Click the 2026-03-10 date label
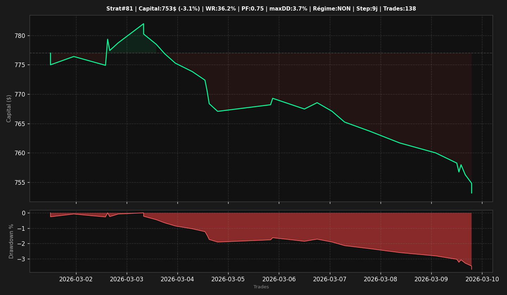Viewport: 507px width, 295px height. [x=482, y=279]
